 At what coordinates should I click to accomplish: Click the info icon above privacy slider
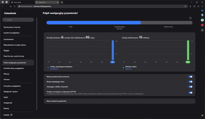coord(190,18)
